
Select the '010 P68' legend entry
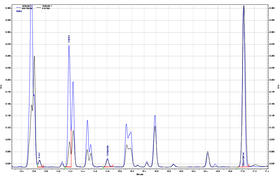pos(46,8)
